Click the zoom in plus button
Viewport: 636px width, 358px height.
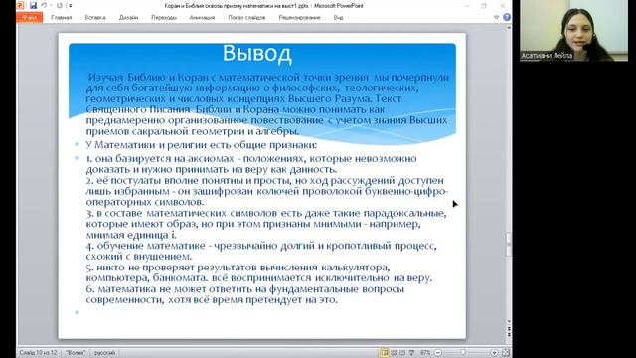(x=494, y=353)
